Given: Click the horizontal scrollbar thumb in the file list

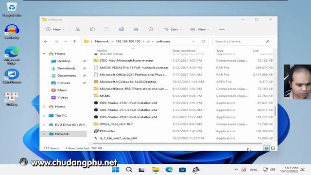Looking at the screenshot, I should pos(177,143).
